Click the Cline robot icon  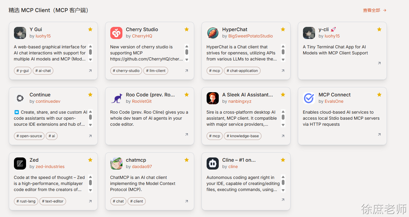click(213, 164)
